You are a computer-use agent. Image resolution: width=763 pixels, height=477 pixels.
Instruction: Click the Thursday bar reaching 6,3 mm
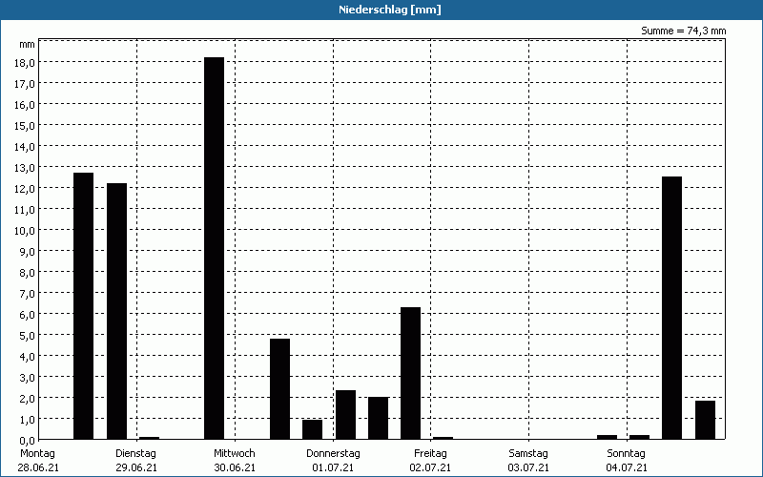point(411,373)
